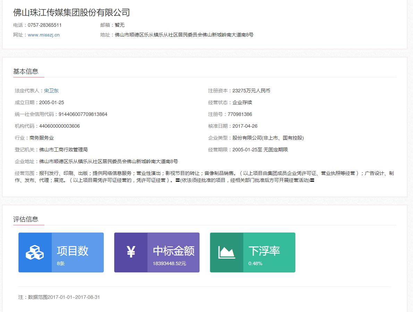Viewport: 413px width, 312px height.
Task: Click the project count cube icon
Action: point(35,252)
